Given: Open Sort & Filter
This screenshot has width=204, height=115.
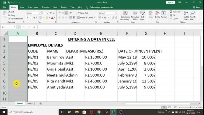Looking at the screenshot, I should [x=186, y=16].
